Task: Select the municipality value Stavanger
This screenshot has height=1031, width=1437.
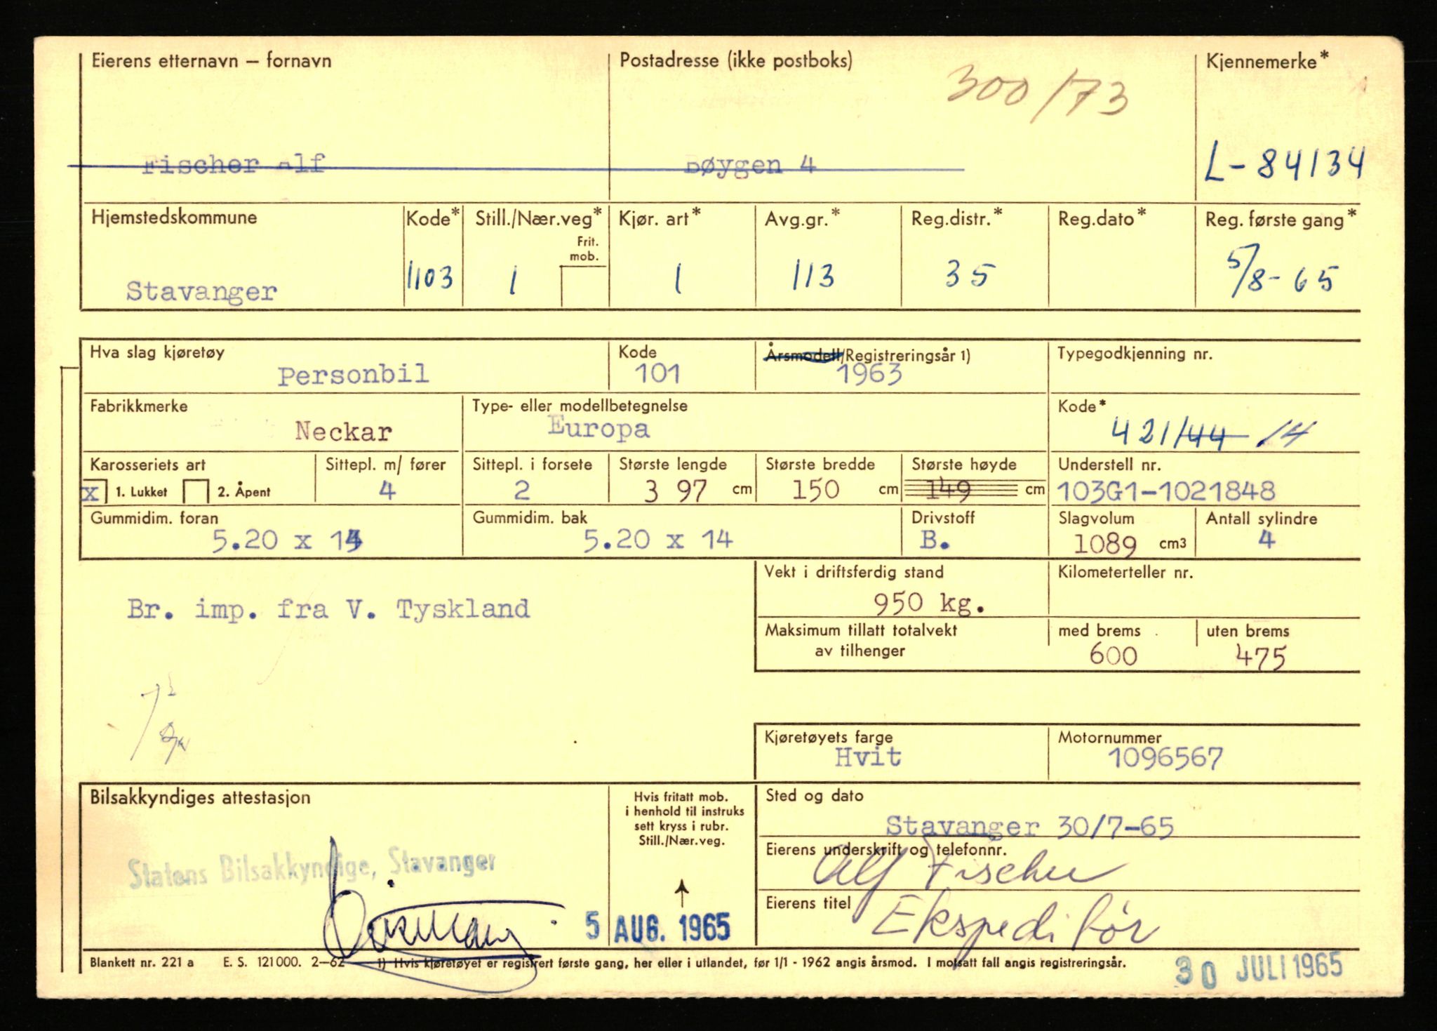Action: 201,291
